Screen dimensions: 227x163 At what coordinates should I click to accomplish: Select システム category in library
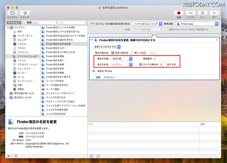(22, 44)
